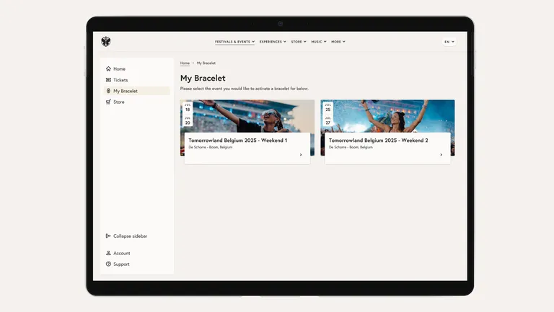Open Support in the sidebar
The image size is (554, 312).
coord(137,264)
